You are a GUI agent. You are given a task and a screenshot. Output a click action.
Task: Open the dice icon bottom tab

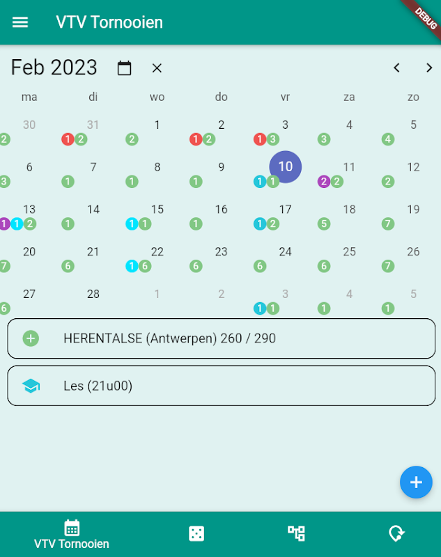(x=196, y=533)
